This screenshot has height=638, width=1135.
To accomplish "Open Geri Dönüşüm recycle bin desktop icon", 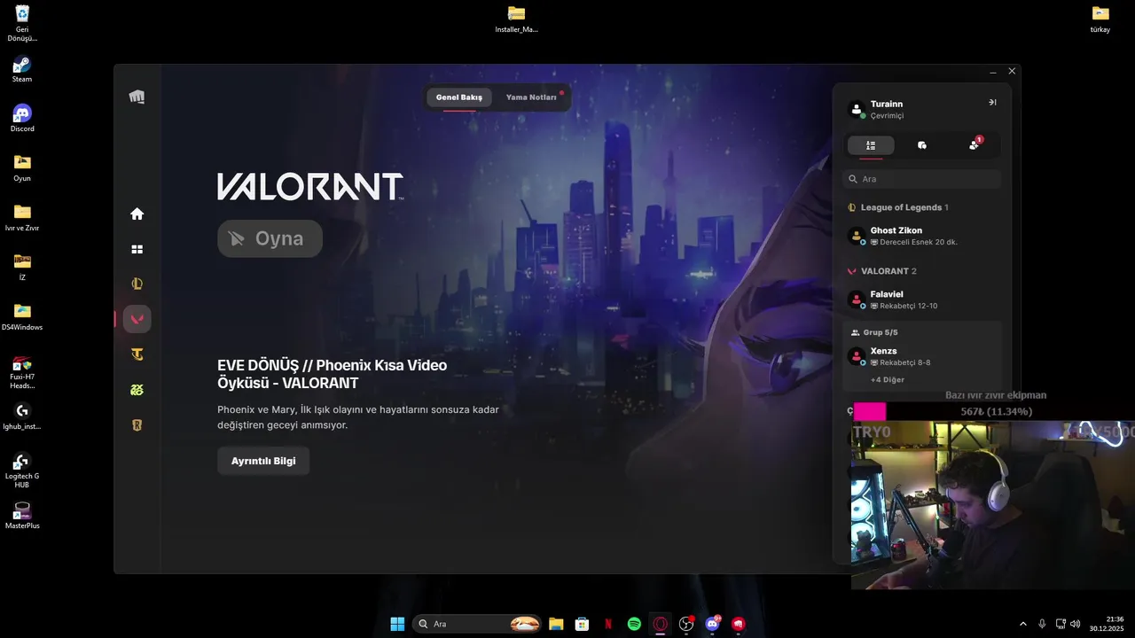I will tap(22, 23).
